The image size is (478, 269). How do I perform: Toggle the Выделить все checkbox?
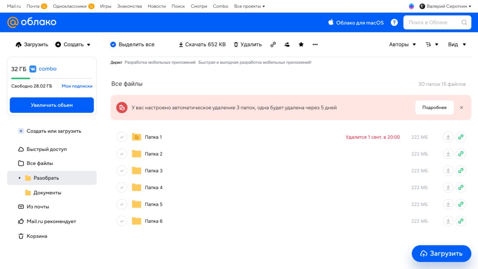[x=113, y=45]
